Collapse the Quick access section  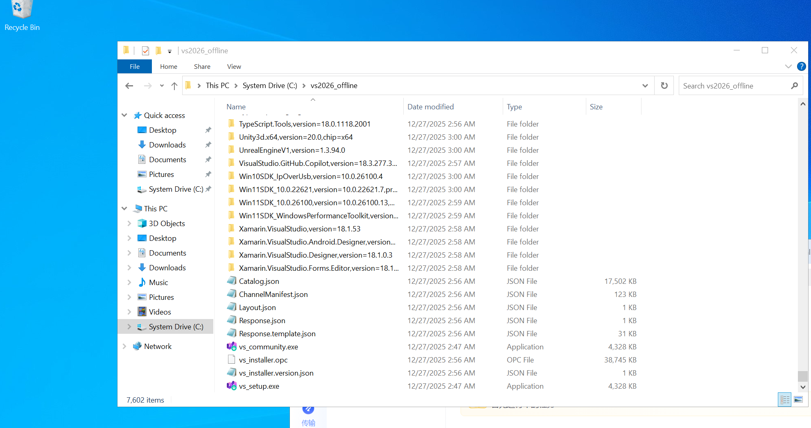pos(124,115)
